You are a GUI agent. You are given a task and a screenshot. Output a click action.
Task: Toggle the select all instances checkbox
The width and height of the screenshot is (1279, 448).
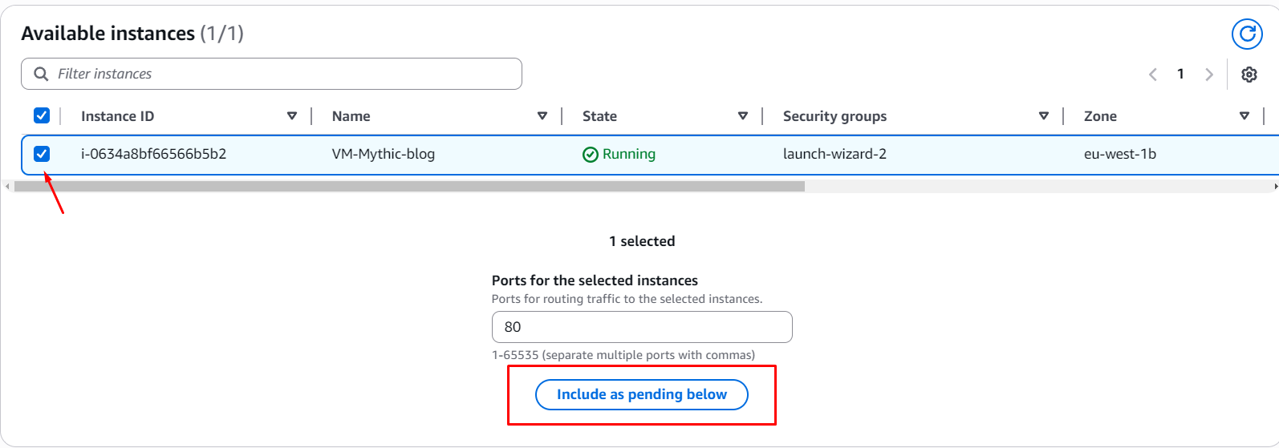pyautogui.click(x=42, y=116)
